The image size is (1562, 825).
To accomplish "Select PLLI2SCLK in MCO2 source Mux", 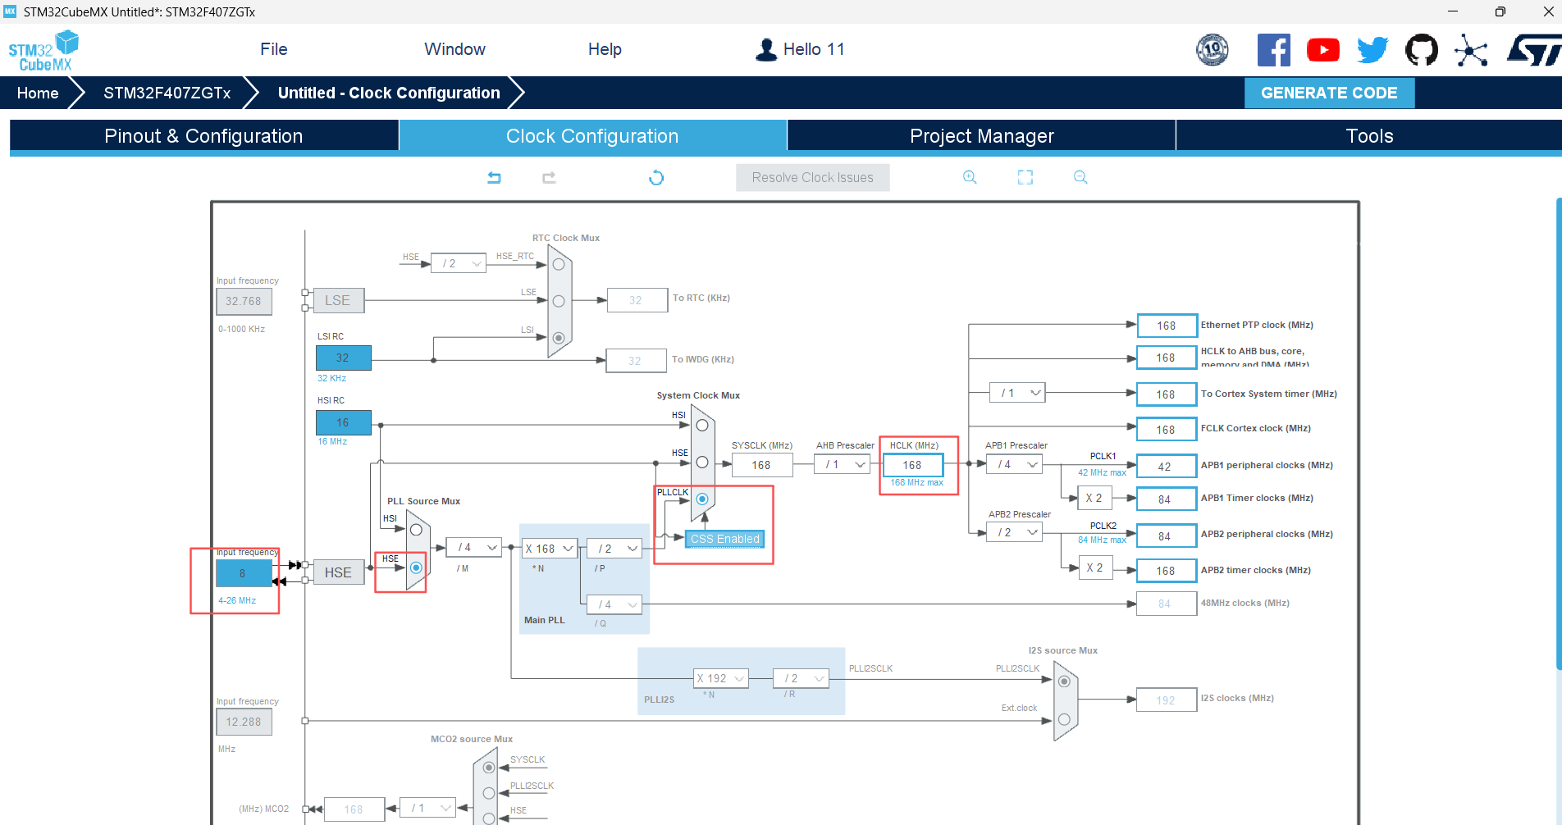I will click(489, 793).
